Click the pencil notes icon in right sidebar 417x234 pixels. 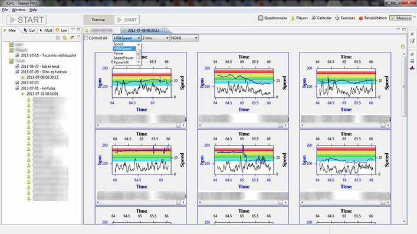tap(412, 41)
